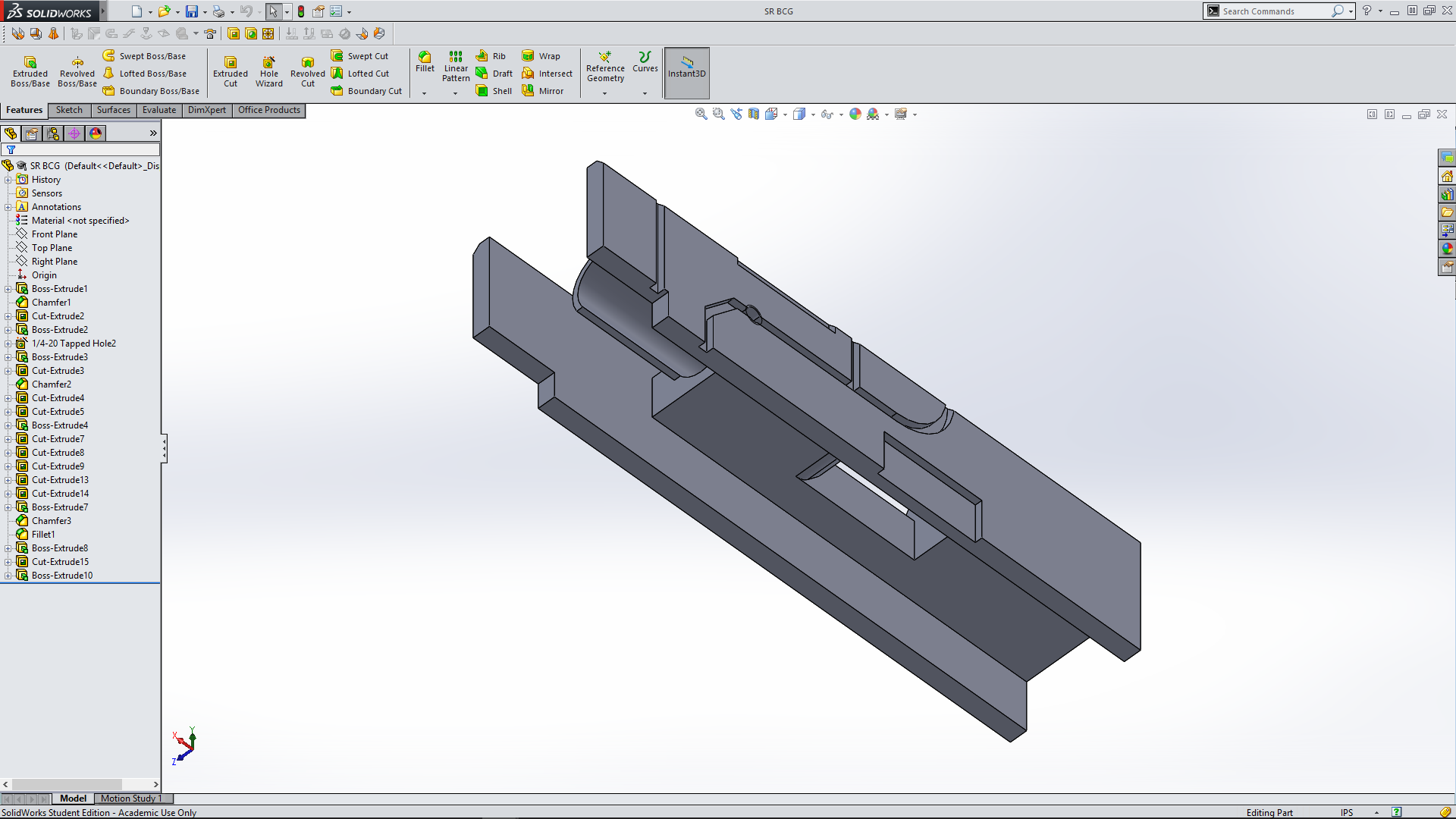Click the Rib feature icon
1456x819 pixels.
coord(482,56)
